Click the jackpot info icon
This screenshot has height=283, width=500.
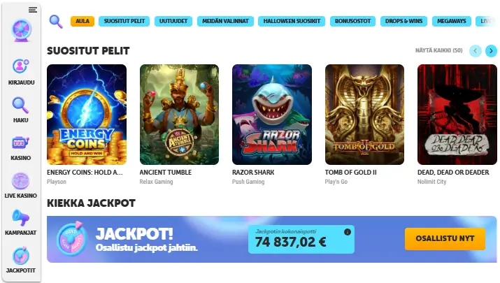(348, 232)
